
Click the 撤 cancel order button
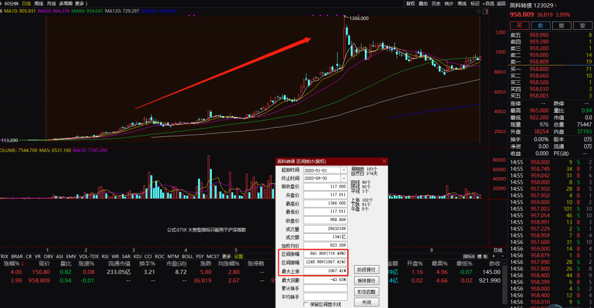coord(562,25)
